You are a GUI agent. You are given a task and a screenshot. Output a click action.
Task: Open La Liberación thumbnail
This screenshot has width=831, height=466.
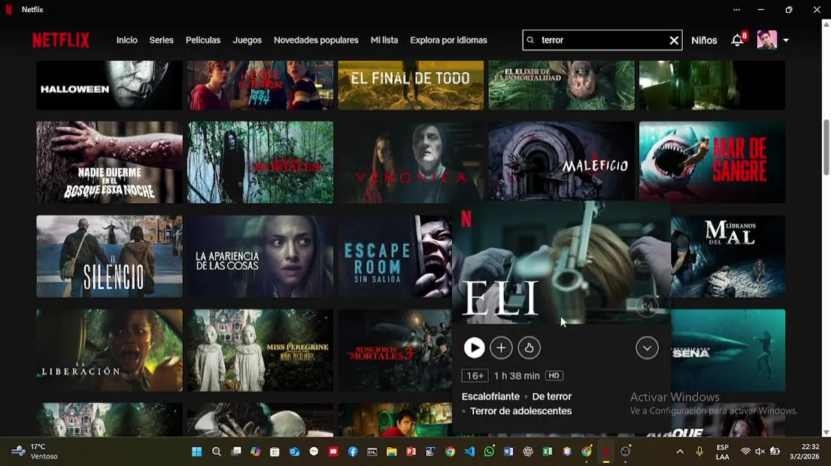[109, 350]
